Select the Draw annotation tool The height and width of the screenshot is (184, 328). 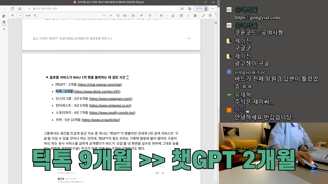point(150,15)
